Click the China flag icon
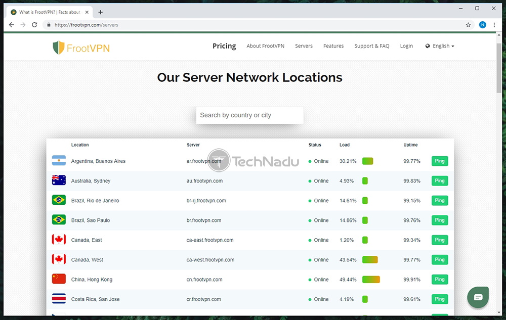The image size is (506, 320). pos(59,279)
